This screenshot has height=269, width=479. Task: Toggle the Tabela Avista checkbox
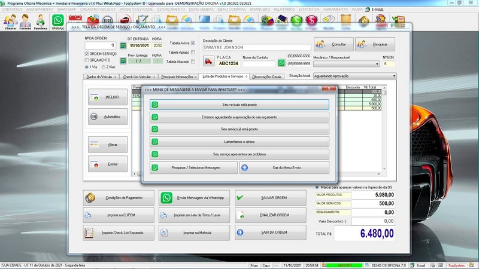pos(193,43)
